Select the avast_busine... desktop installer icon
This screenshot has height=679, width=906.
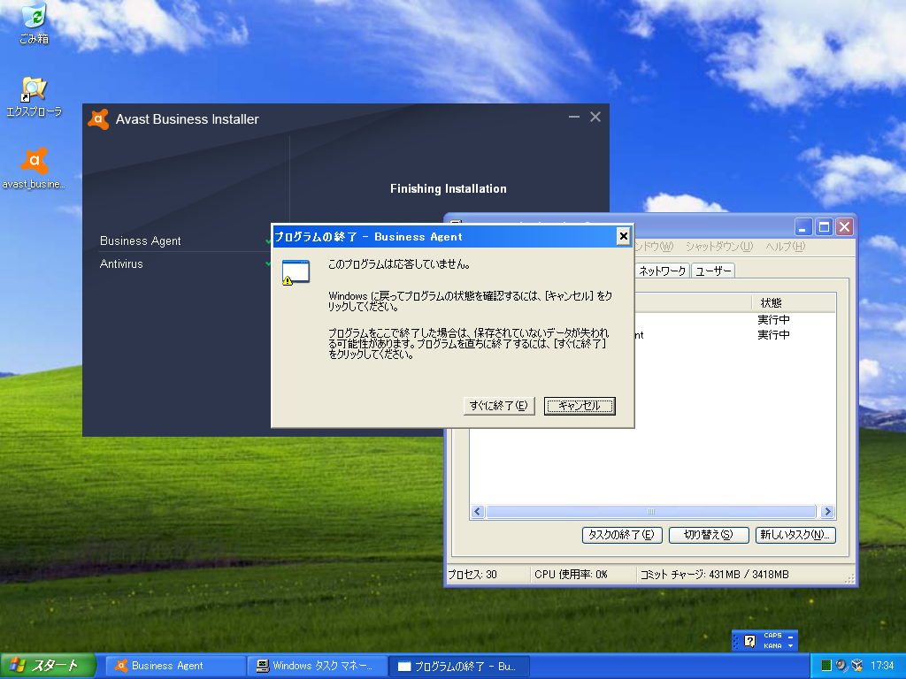(x=35, y=168)
